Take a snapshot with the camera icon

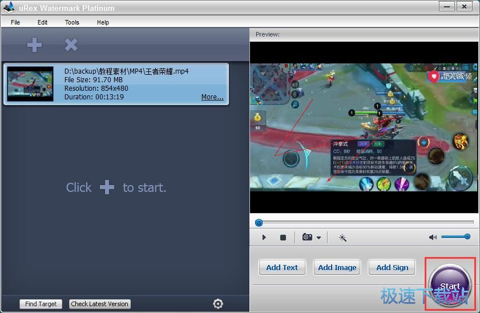click(x=307, y=237)
